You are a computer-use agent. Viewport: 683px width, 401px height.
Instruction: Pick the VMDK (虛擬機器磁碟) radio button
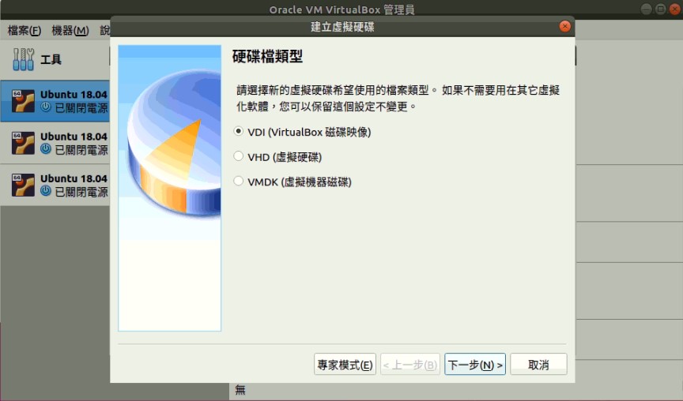click(x=240, y=182)
